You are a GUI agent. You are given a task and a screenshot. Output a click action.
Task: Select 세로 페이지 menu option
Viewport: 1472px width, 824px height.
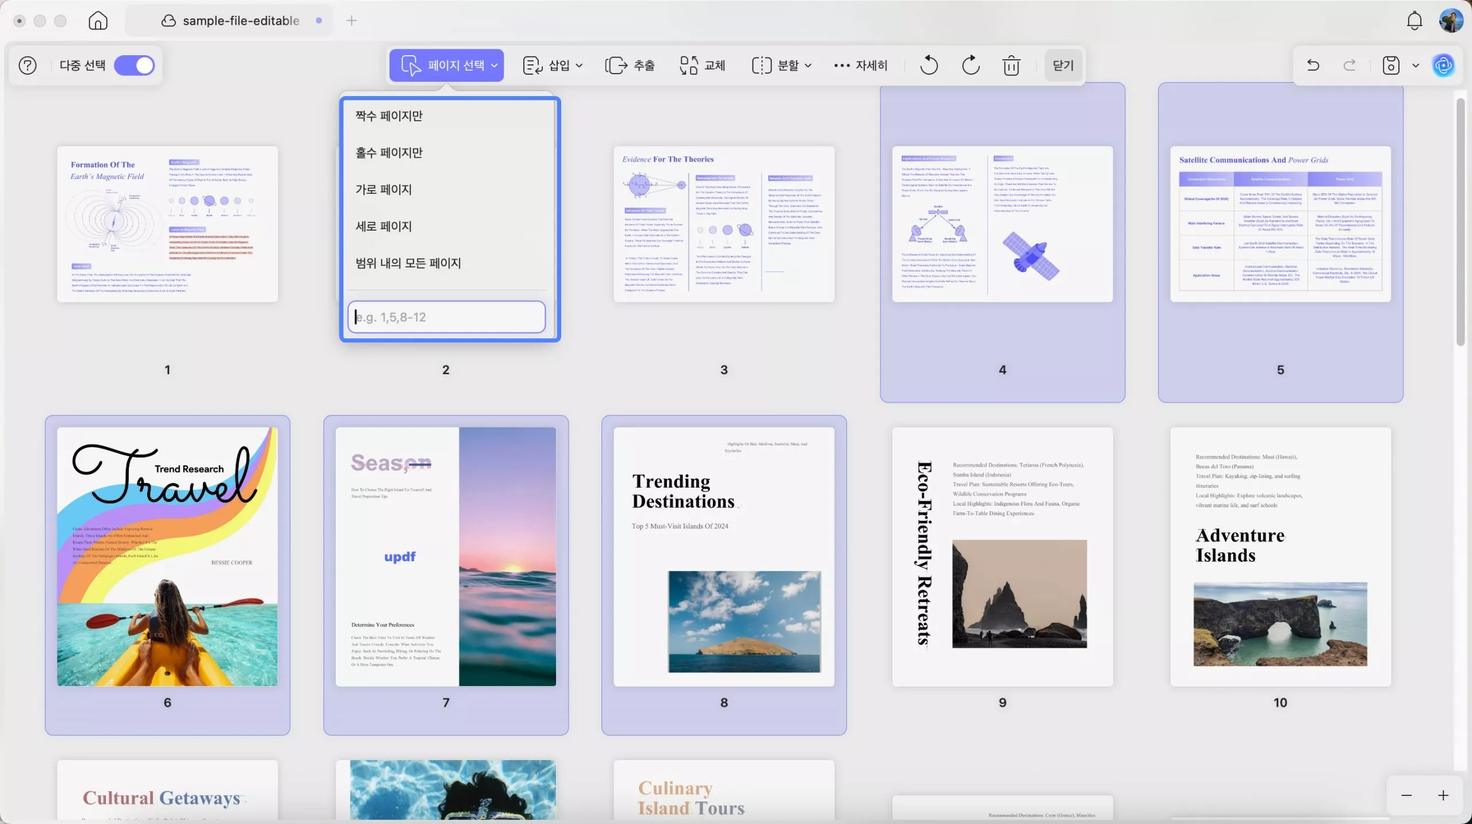(x=447, y=227)
